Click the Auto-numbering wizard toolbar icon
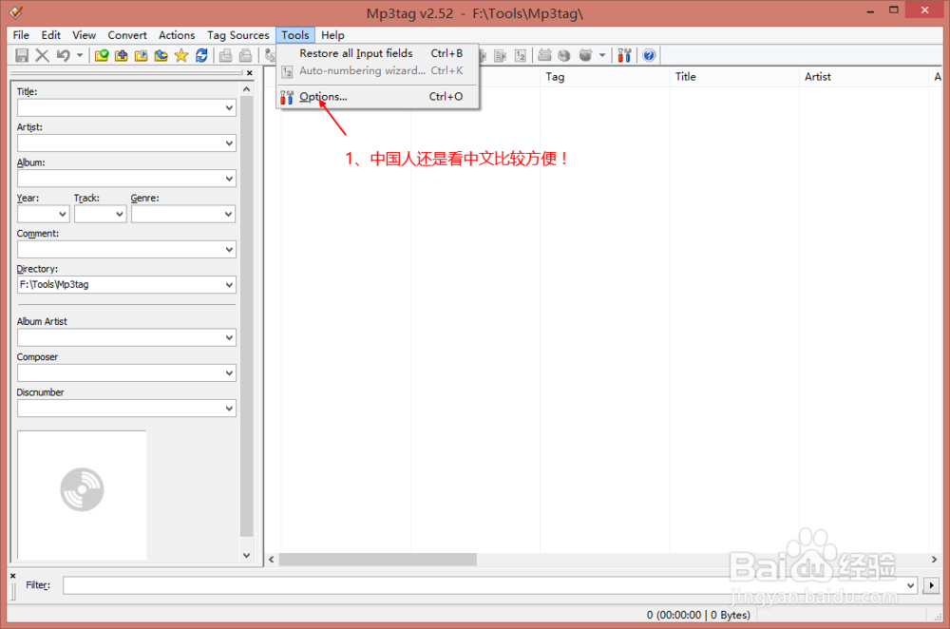This screenshot has width=950, height=629. [521, 56]
